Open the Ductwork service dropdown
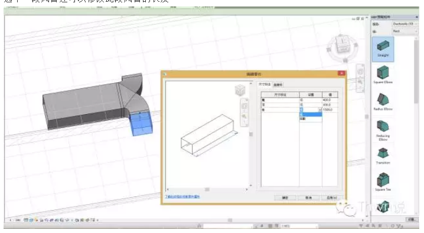Screen dimensions: 424x233 tap(405, 24)
